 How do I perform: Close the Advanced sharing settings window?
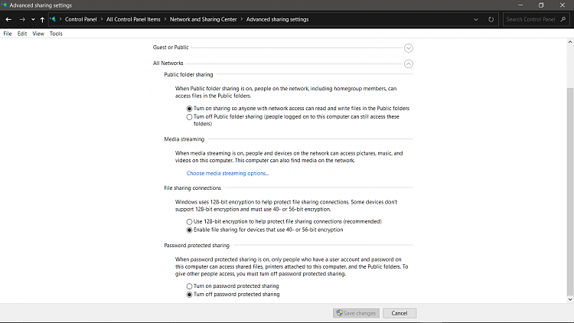click(563, 5)
